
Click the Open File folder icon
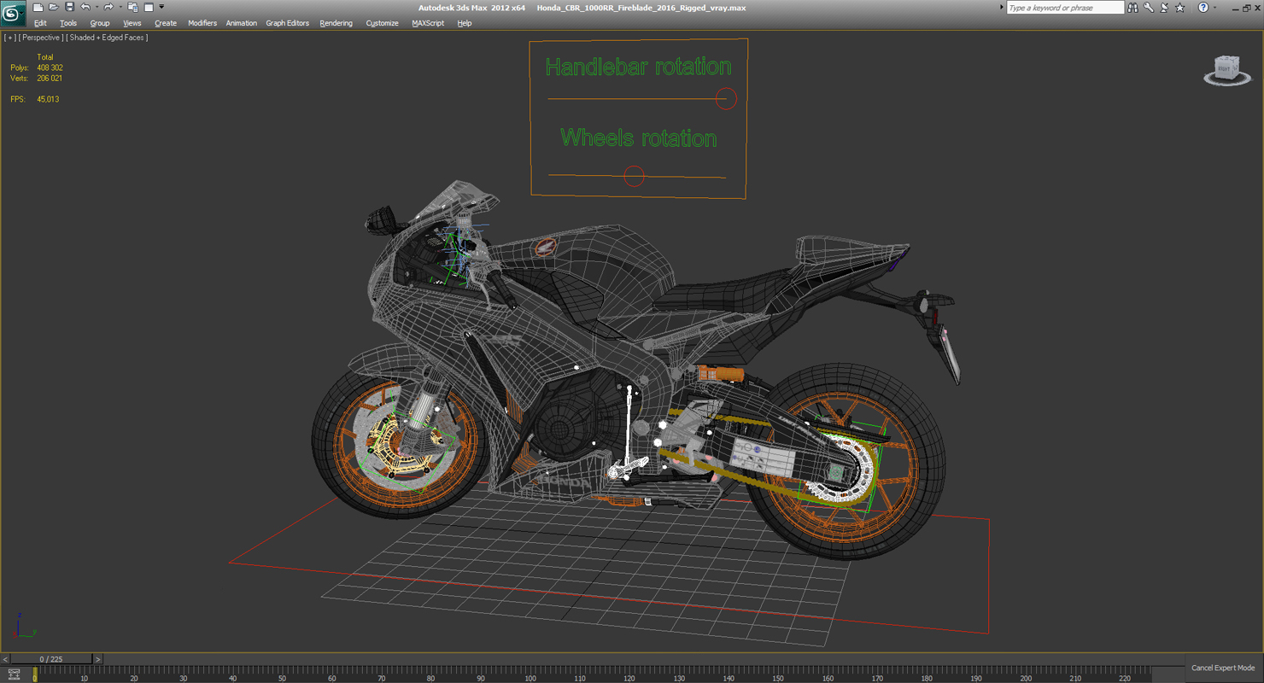click(x=53, y=8)
